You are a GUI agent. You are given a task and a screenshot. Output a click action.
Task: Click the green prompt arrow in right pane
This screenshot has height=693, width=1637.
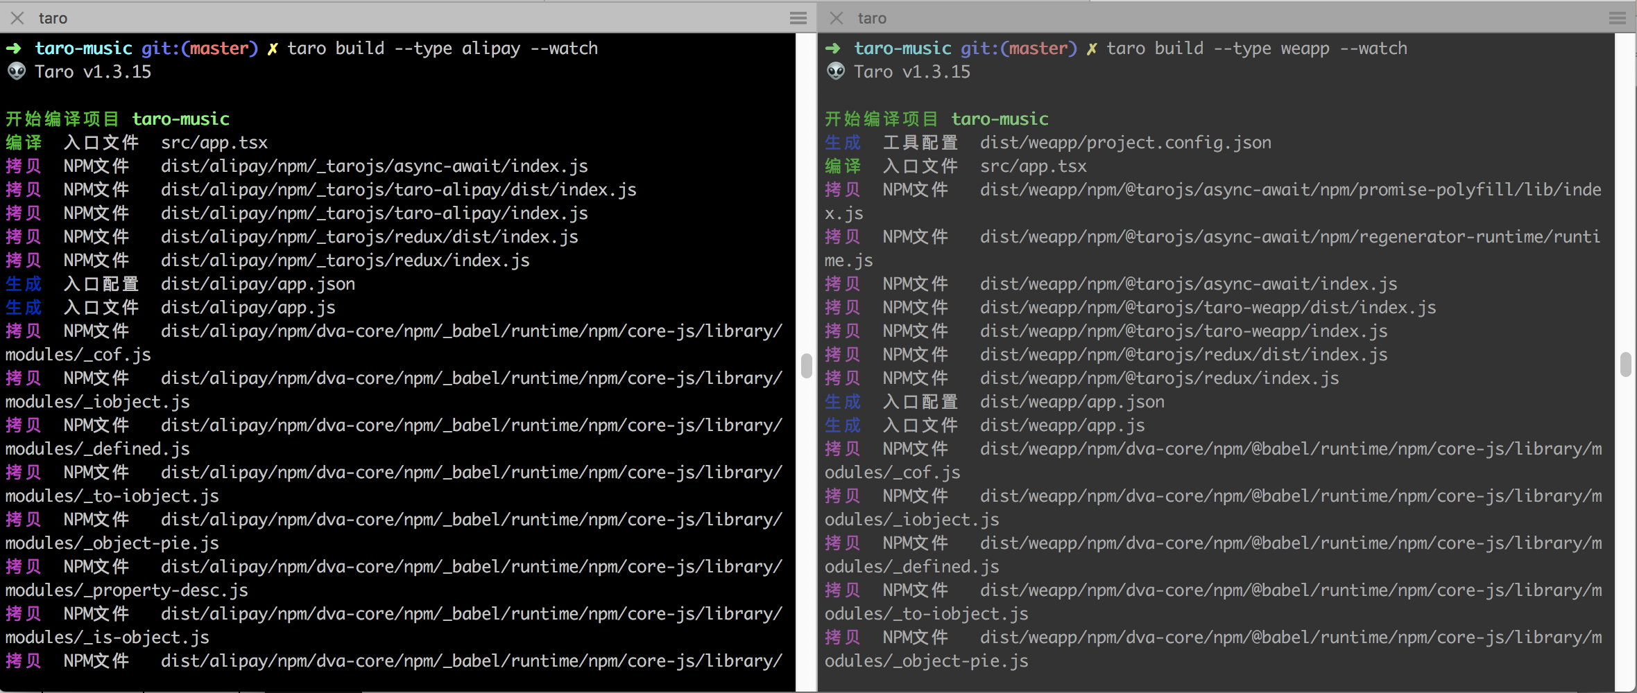point(833,49)
